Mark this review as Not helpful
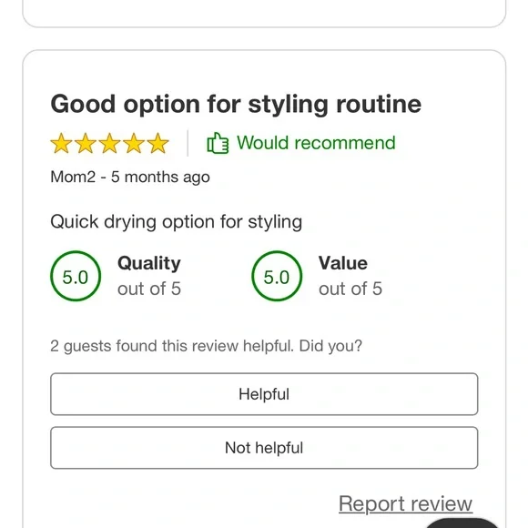 pos(264,448)
